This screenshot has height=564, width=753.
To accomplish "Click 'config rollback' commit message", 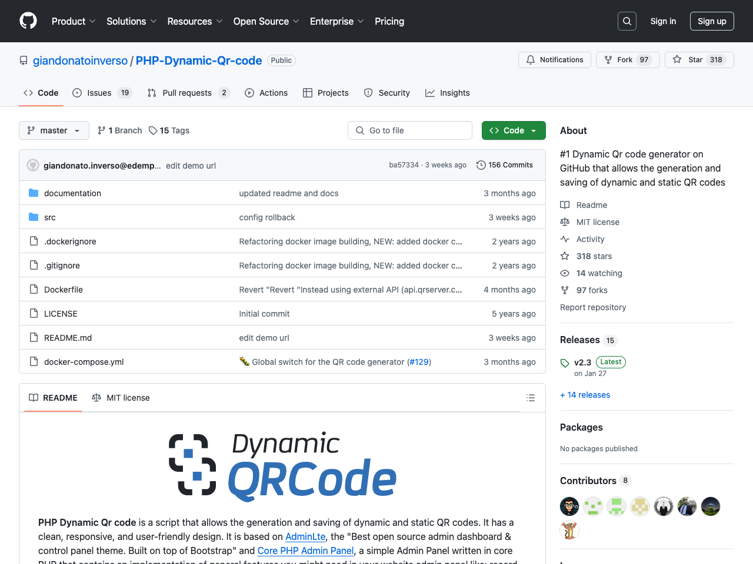I will (267, 217).
